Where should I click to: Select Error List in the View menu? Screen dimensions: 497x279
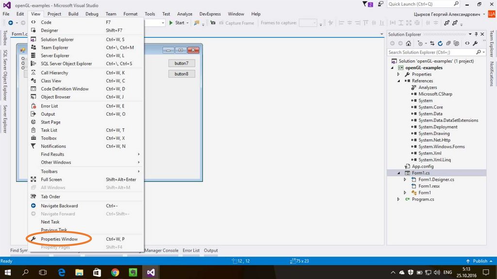click(49, 106)
